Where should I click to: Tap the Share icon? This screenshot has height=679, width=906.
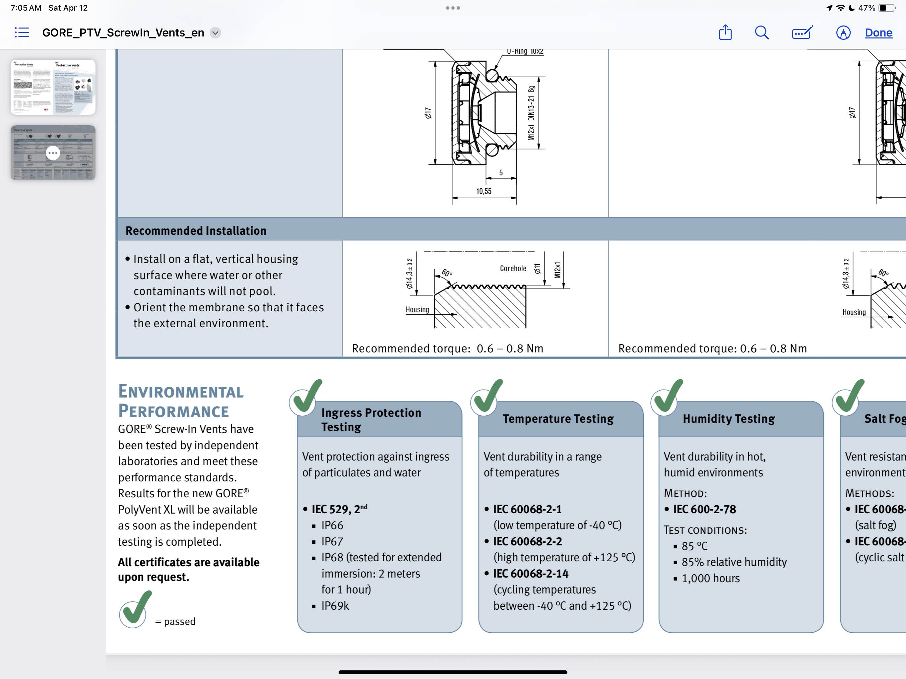point(725,32)
